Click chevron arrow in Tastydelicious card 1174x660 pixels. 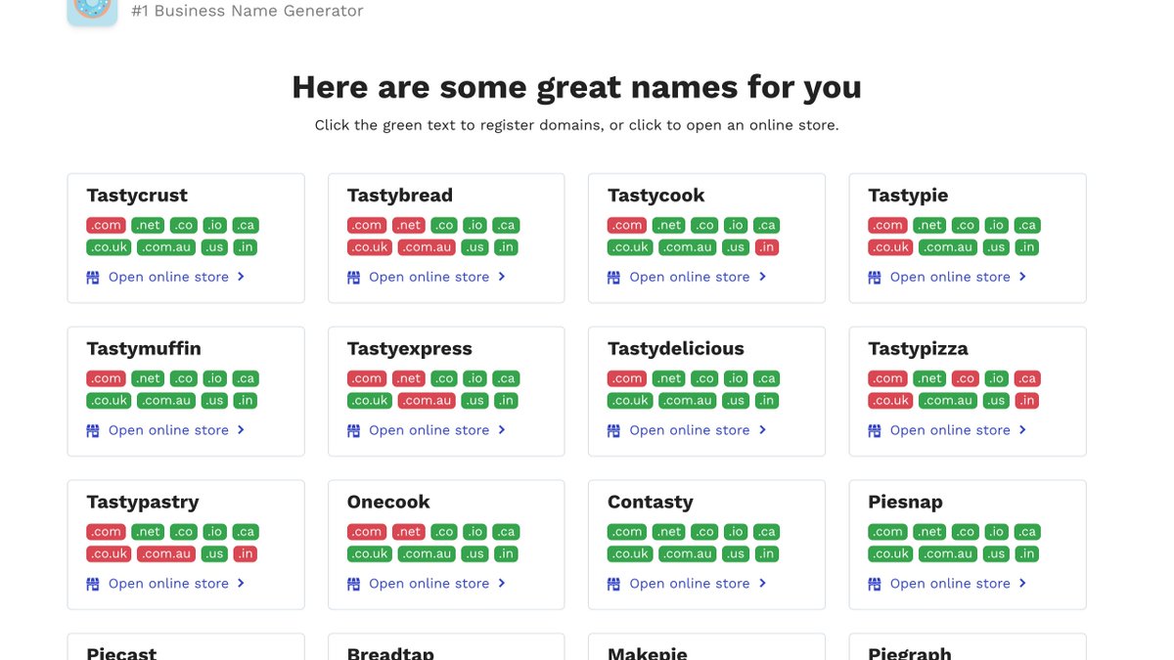point(762,429)
